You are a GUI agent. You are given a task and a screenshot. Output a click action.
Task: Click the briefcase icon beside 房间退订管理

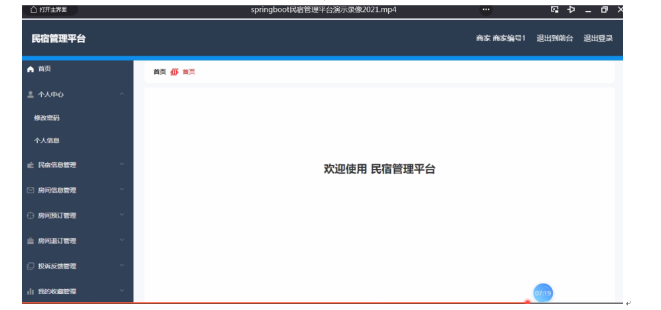coord(31,241)
